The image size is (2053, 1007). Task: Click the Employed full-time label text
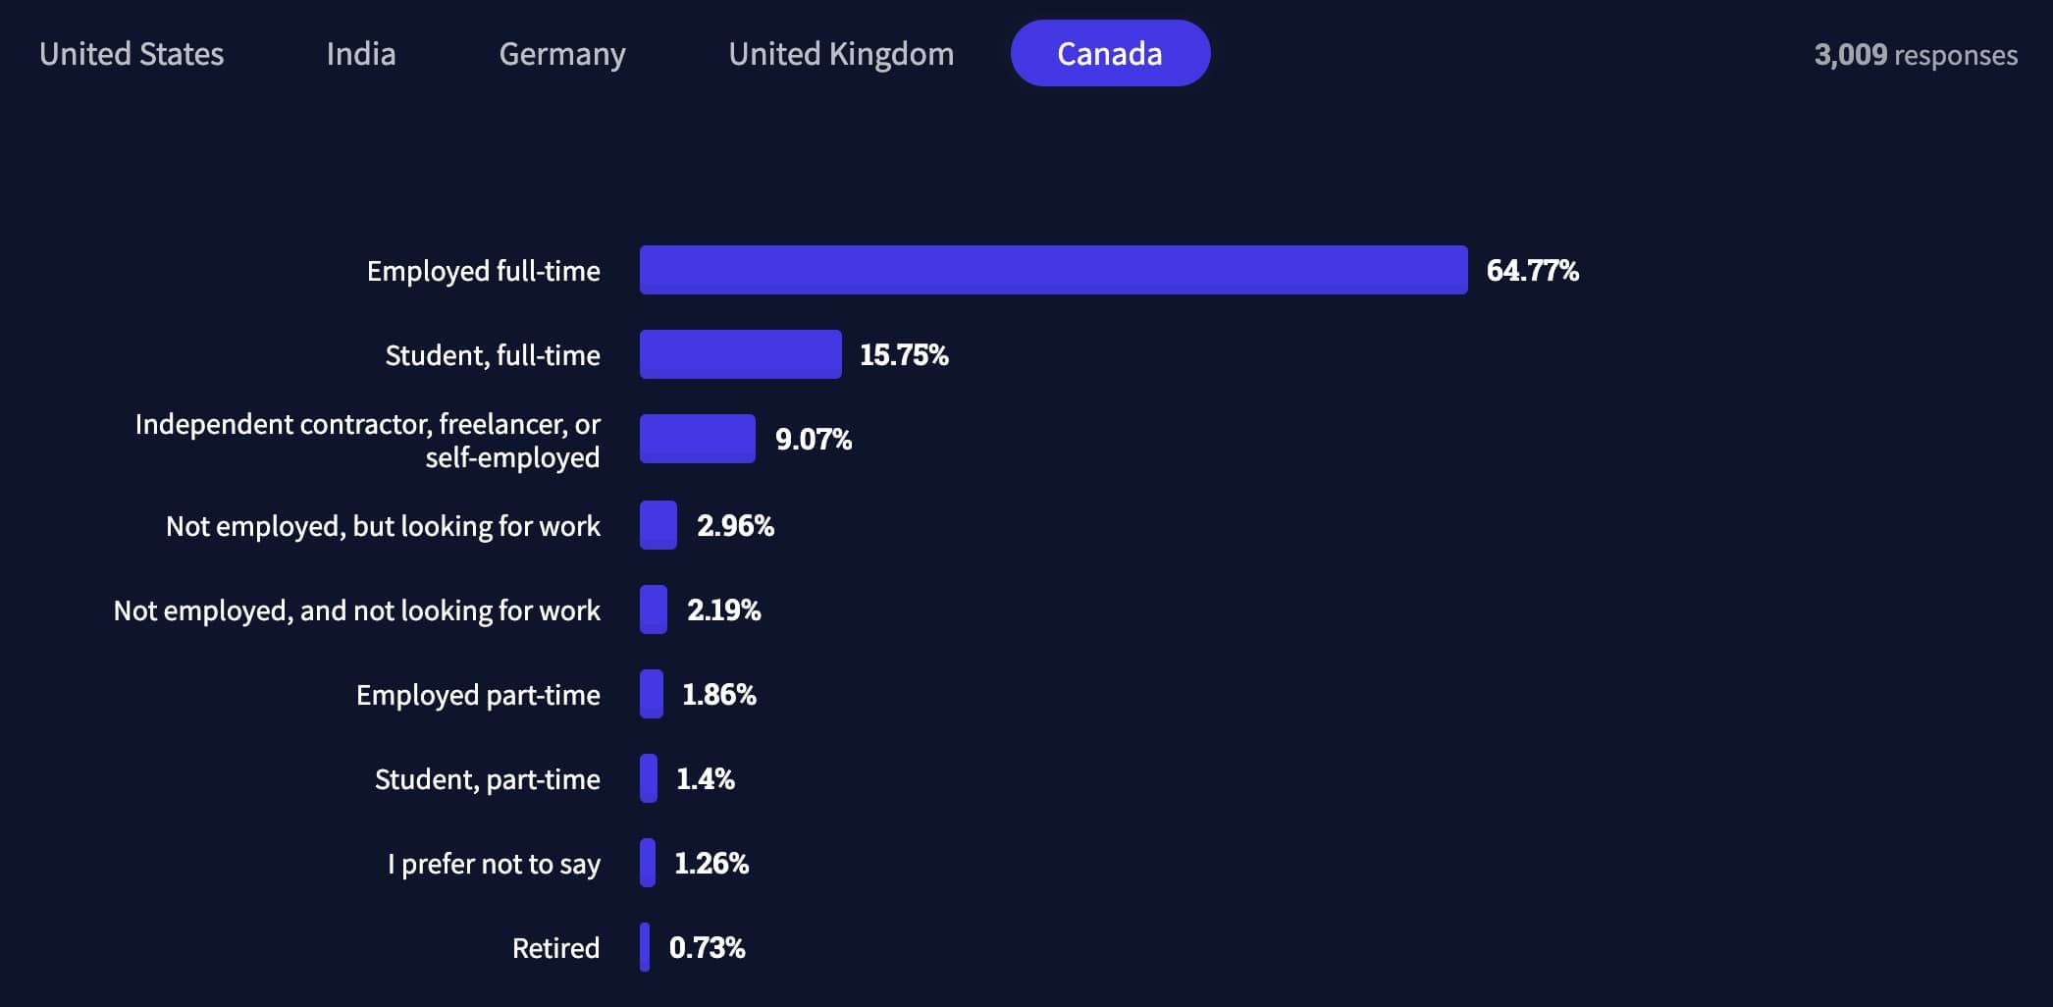pyautogui.click(x=483, y=271)
